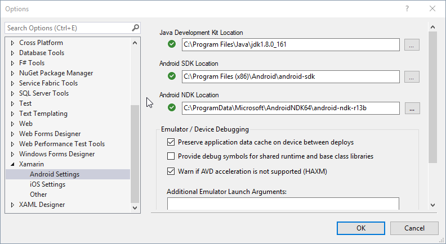The height and width of the screenshot is (244, 446).
Task: Expand the Cross Platform node
Action: point(12,43)
